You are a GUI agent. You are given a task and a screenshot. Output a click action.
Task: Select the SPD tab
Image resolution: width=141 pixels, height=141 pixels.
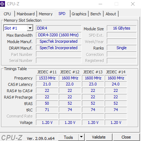click(x=62, y=14)
